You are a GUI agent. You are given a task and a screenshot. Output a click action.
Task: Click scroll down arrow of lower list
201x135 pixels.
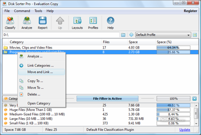click(196, 124)
